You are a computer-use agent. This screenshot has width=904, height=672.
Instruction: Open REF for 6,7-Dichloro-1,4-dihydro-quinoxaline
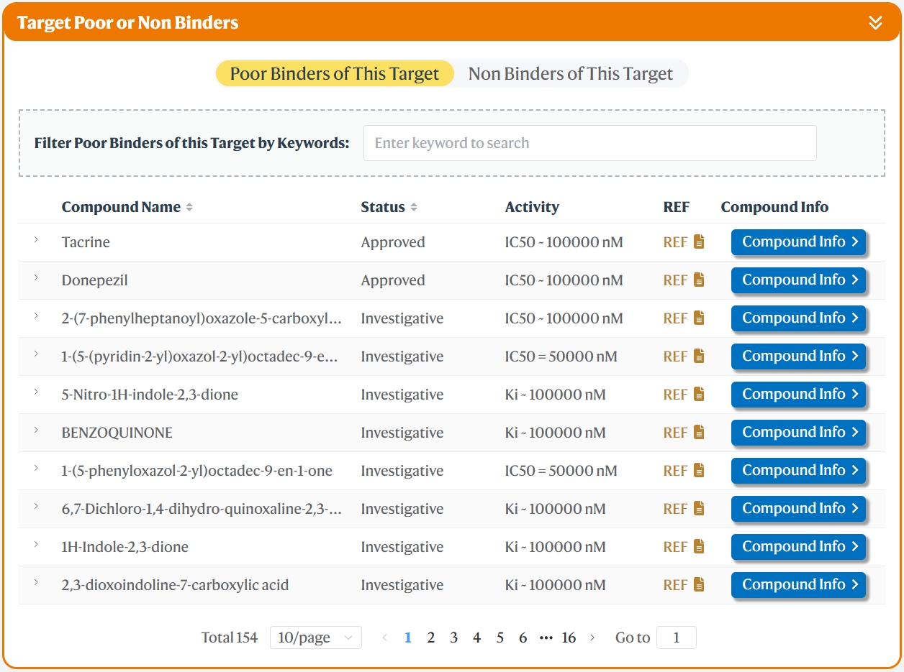(x=684, y=509)
